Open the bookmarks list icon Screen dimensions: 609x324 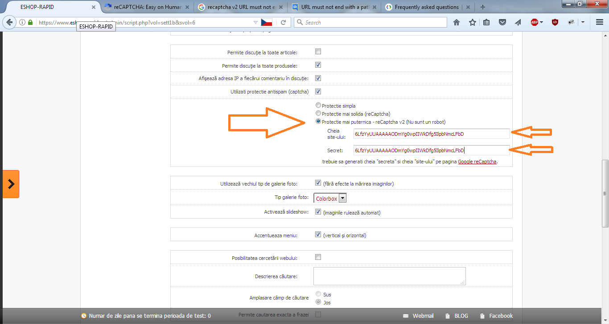(486, 22)
